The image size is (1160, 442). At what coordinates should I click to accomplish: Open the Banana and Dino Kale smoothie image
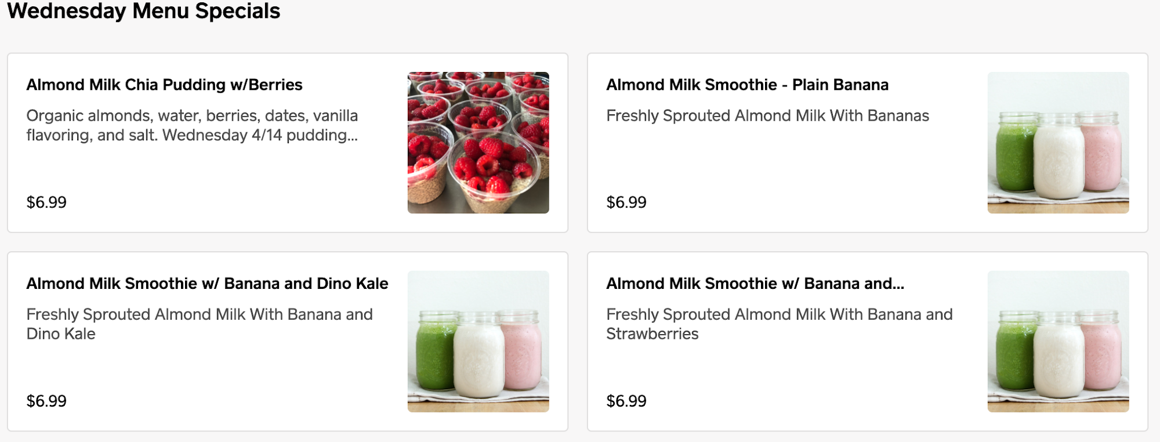478,341
